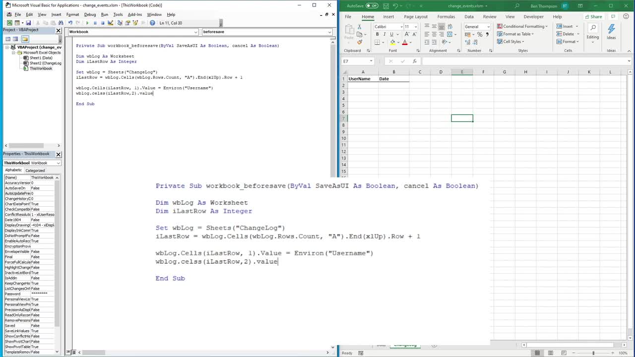This screenshot has width=635, height=357.
Task: Select Sheet2 (ChangeLog) in Project tree
Action: (x=45, y=63)
